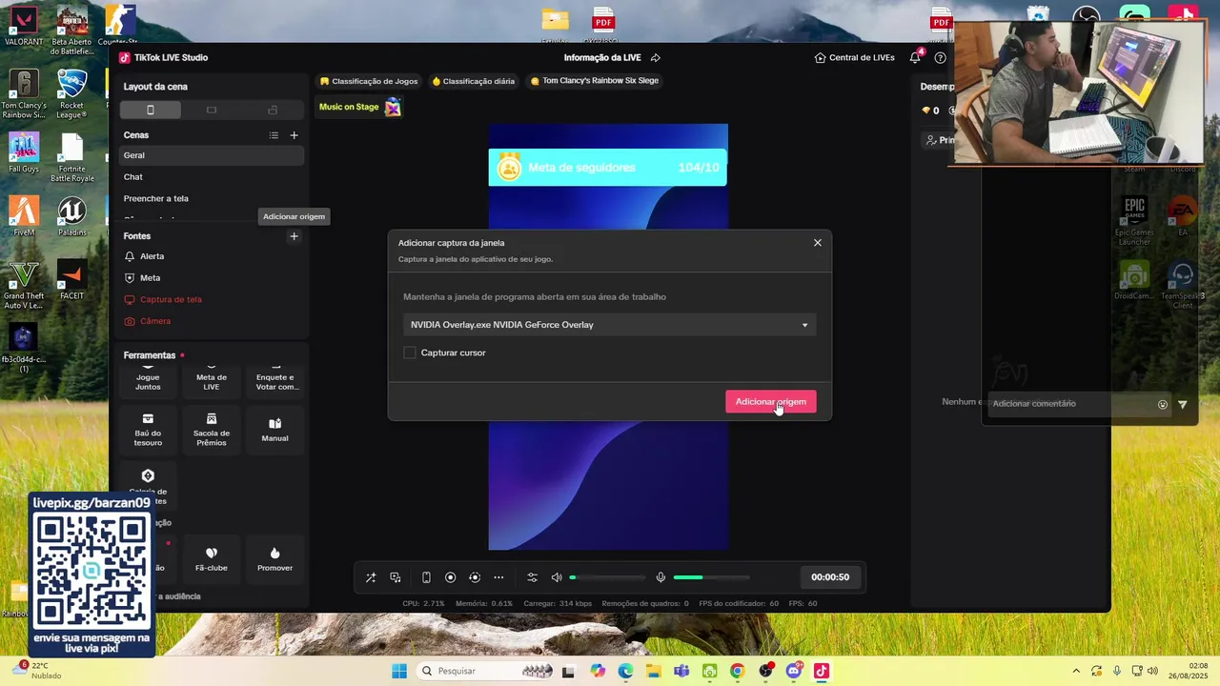Select the Meta source
This screenshot has width=1220, height=686.
point(212,278)
